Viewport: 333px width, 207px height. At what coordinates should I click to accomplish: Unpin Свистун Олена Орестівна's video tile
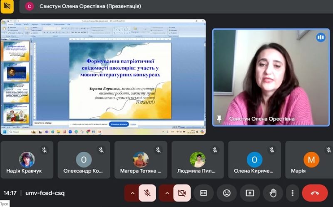pos(219,118)
